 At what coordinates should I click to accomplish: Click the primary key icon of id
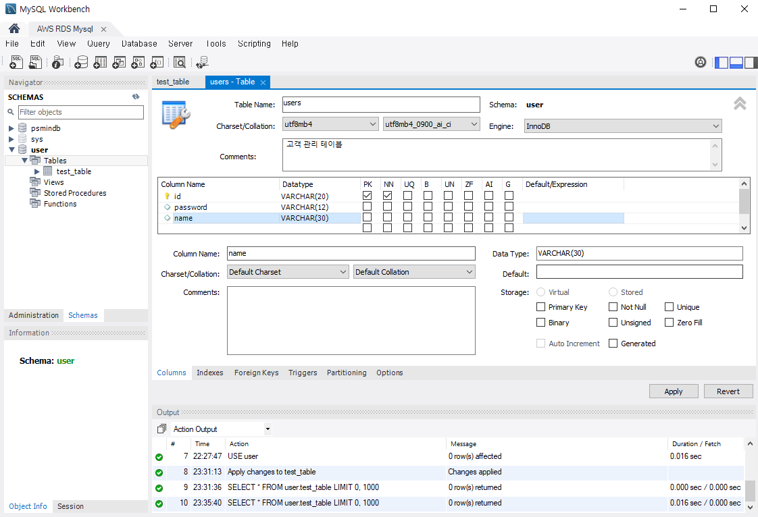click(167, 196)
